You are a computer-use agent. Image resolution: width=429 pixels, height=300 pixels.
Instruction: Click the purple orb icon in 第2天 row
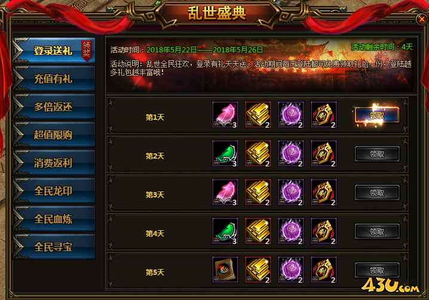[x=291, y=153]
